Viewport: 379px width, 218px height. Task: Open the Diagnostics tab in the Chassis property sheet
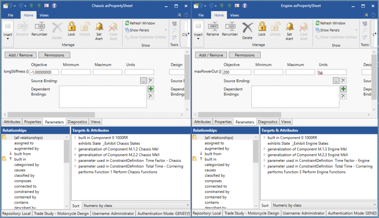click(x=77, y=121)
